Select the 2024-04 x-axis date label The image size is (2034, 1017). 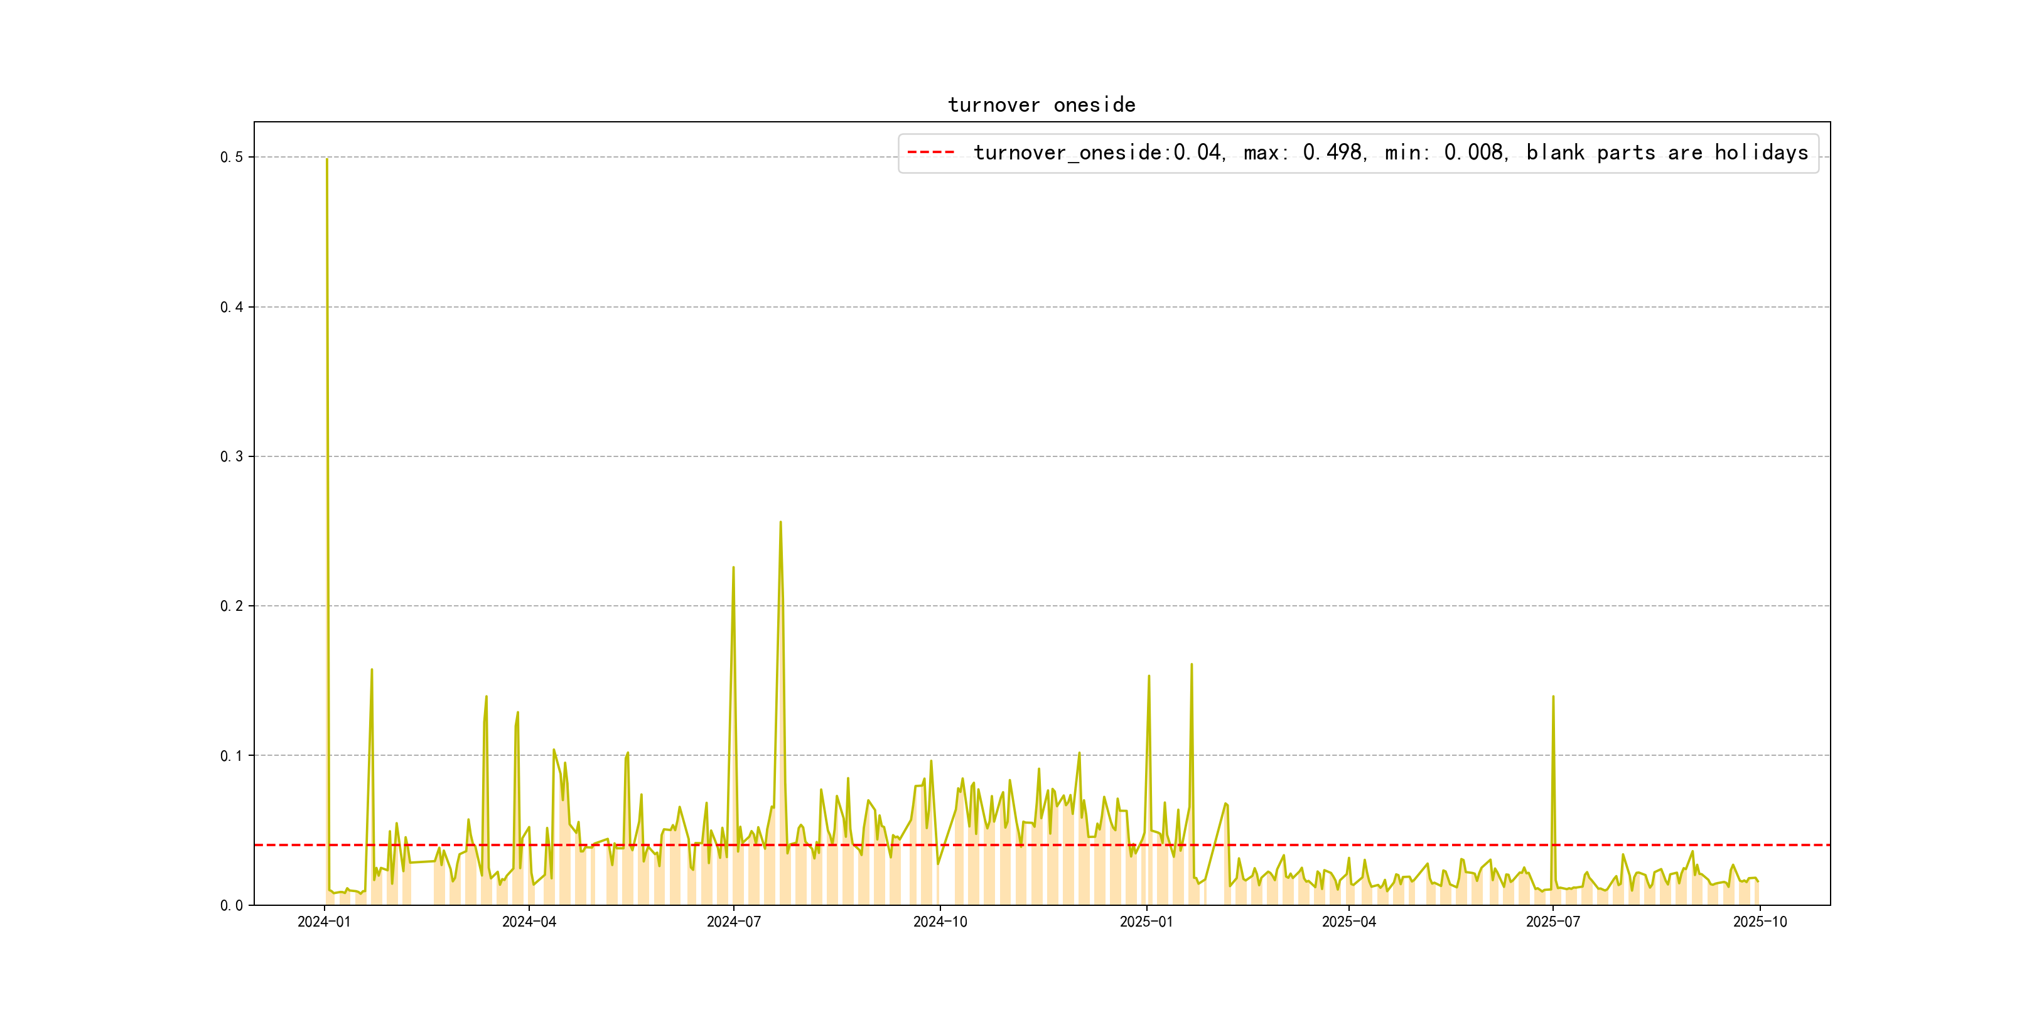529,922
